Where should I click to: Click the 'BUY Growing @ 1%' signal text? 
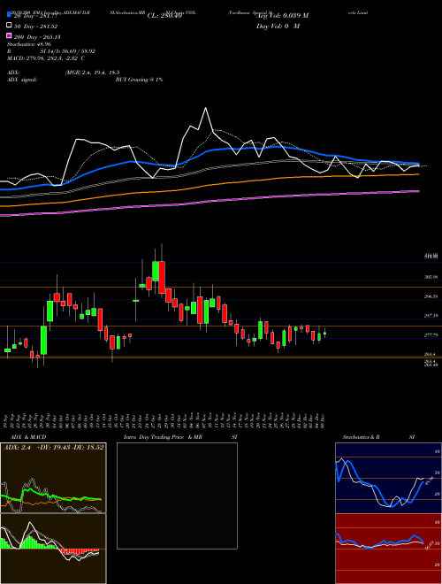tap(139, 80)
